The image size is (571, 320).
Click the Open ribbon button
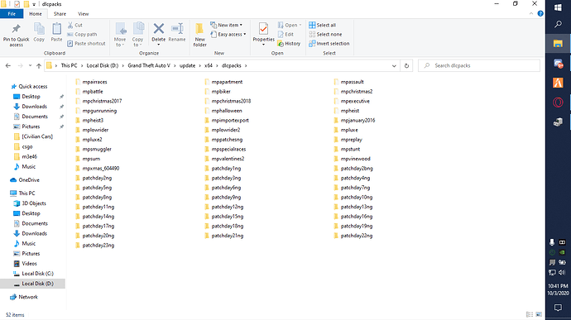tap(290, 25)
